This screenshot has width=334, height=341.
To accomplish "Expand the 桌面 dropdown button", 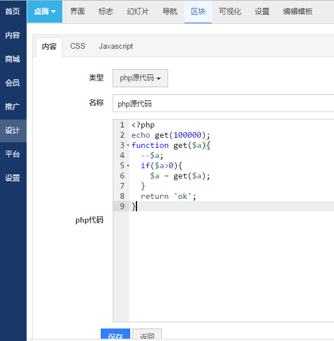I will (x=45, y=11).
